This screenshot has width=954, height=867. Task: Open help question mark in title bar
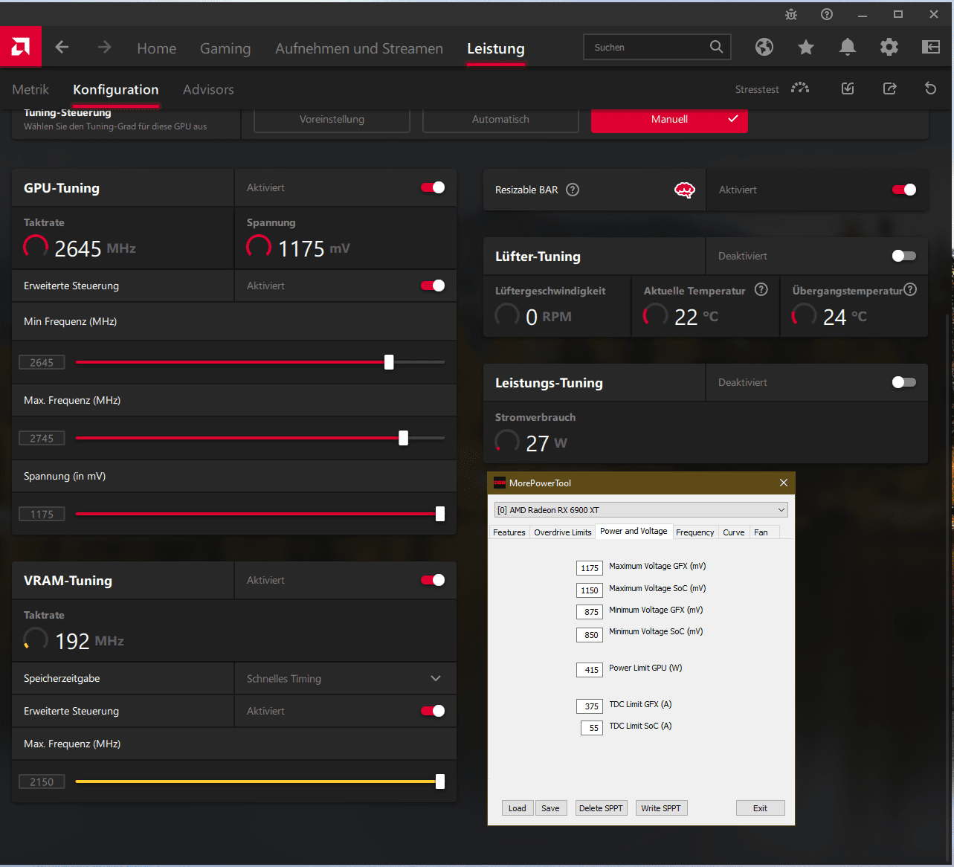(x=827, y=14)
